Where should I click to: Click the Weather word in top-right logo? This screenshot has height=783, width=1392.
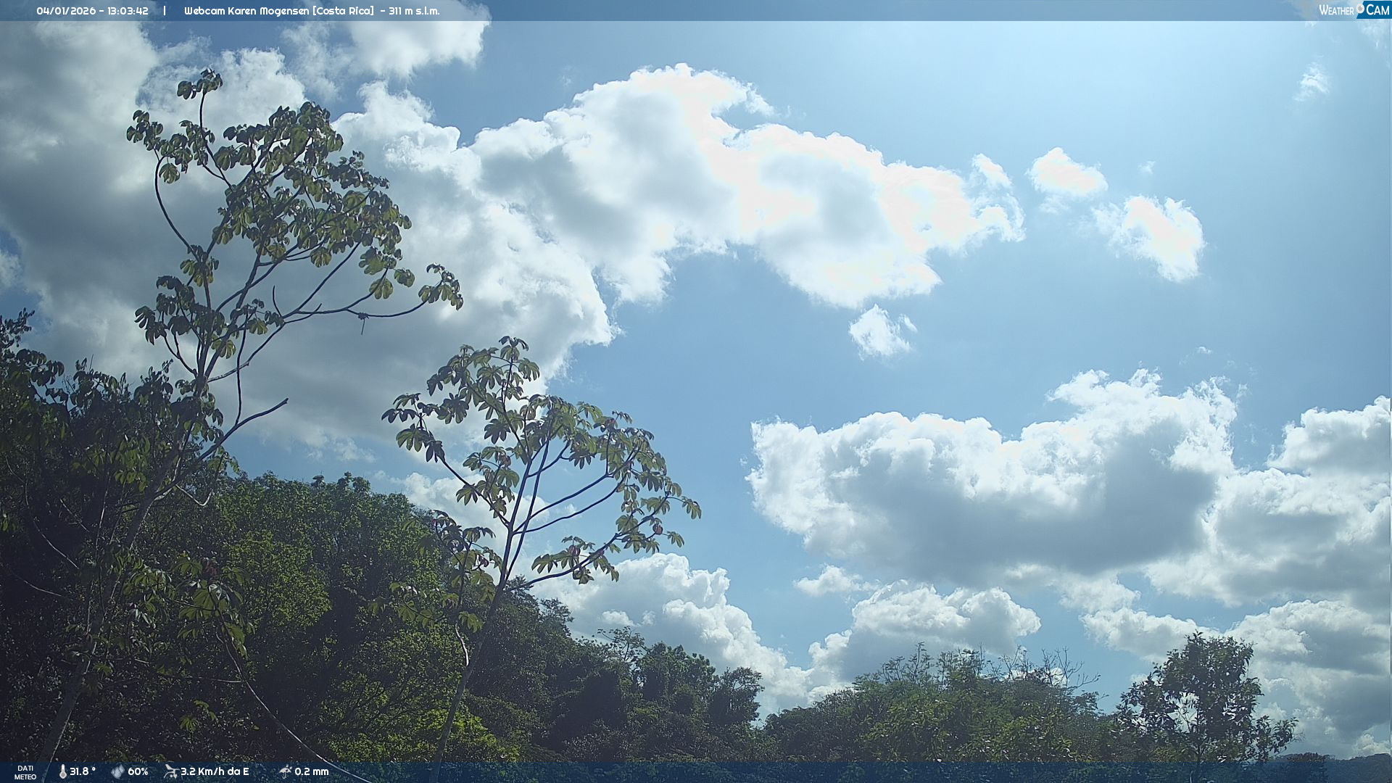1336,11
